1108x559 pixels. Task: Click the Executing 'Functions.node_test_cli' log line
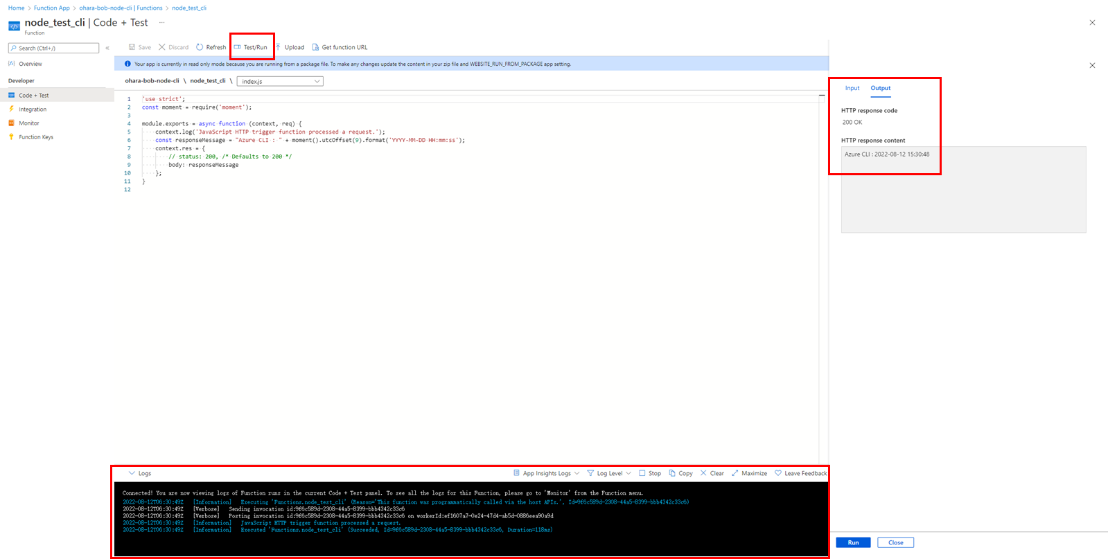coord(406,502)
